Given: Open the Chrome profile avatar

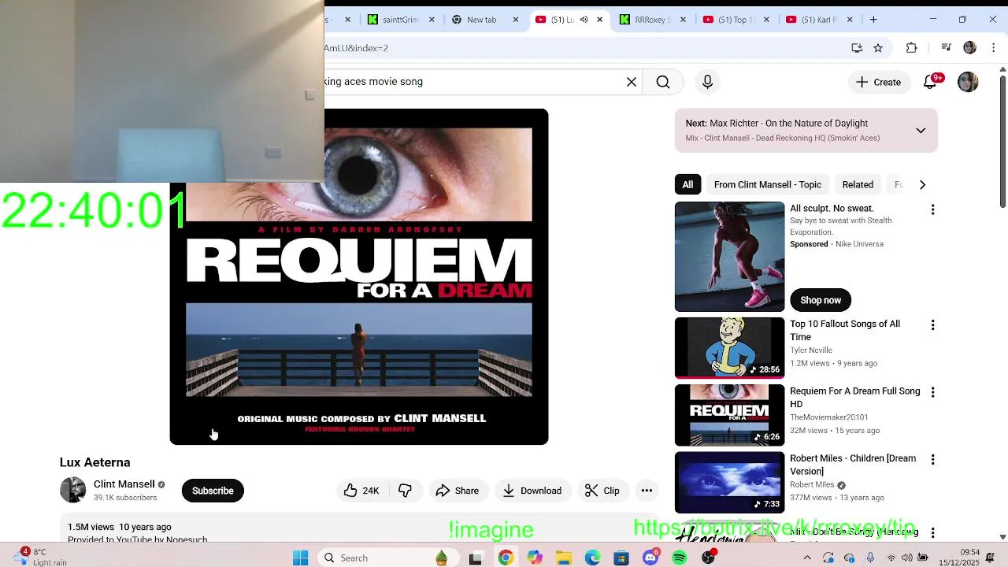Looking at the screenshot, I should (x=970, y=48).
